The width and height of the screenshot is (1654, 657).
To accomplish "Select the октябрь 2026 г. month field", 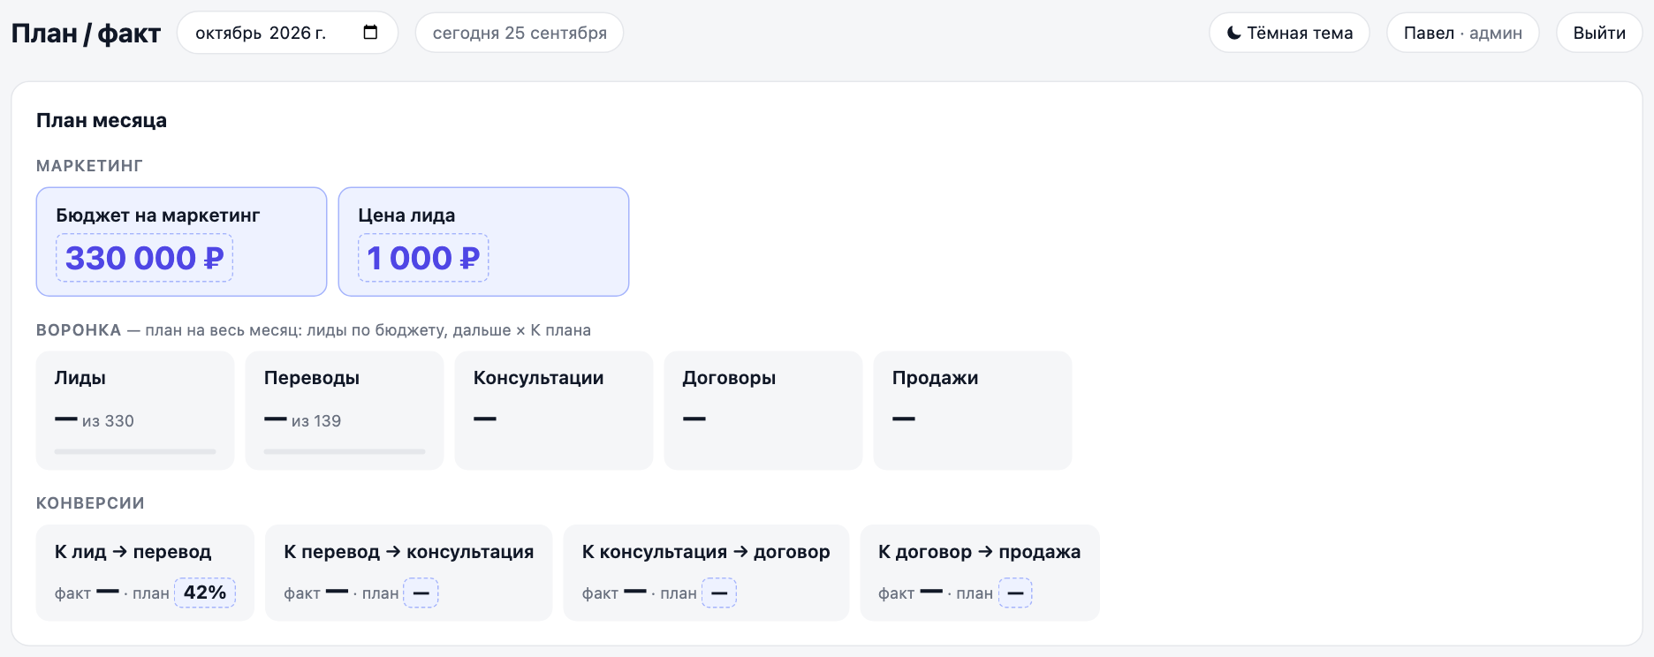I will tap(287, 33).
